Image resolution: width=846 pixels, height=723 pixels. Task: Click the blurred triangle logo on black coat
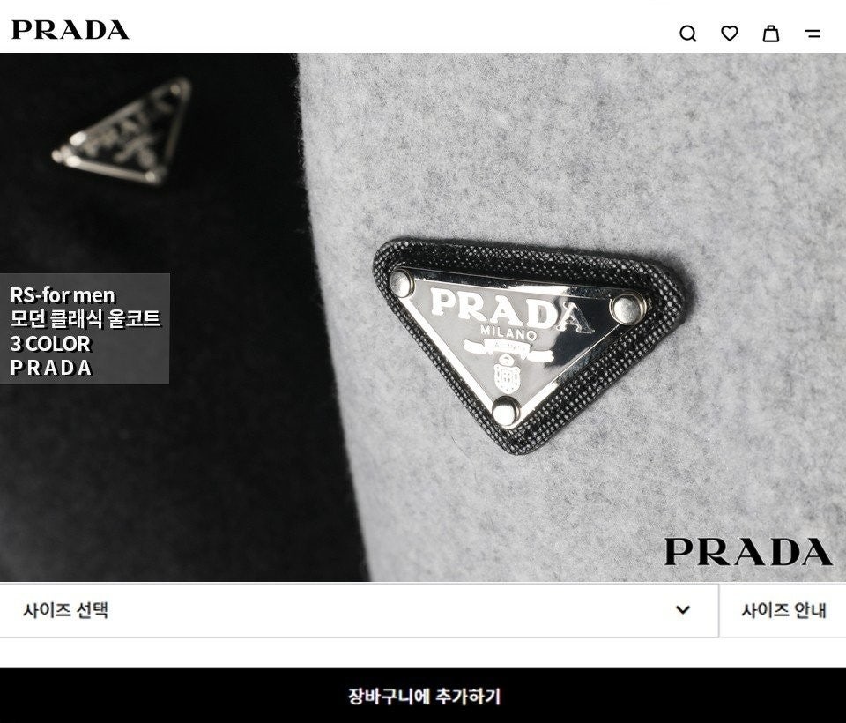[x=122, y=131]
